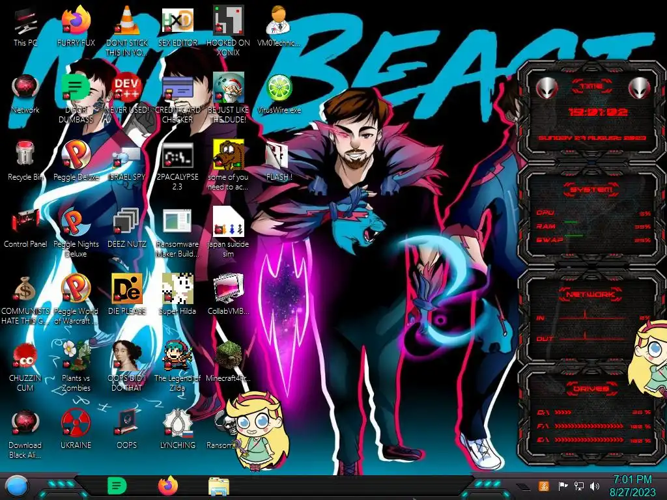Screen dimensions: 667x500
Task: Click the Java tray icon
Action: (x=543, y=486)
